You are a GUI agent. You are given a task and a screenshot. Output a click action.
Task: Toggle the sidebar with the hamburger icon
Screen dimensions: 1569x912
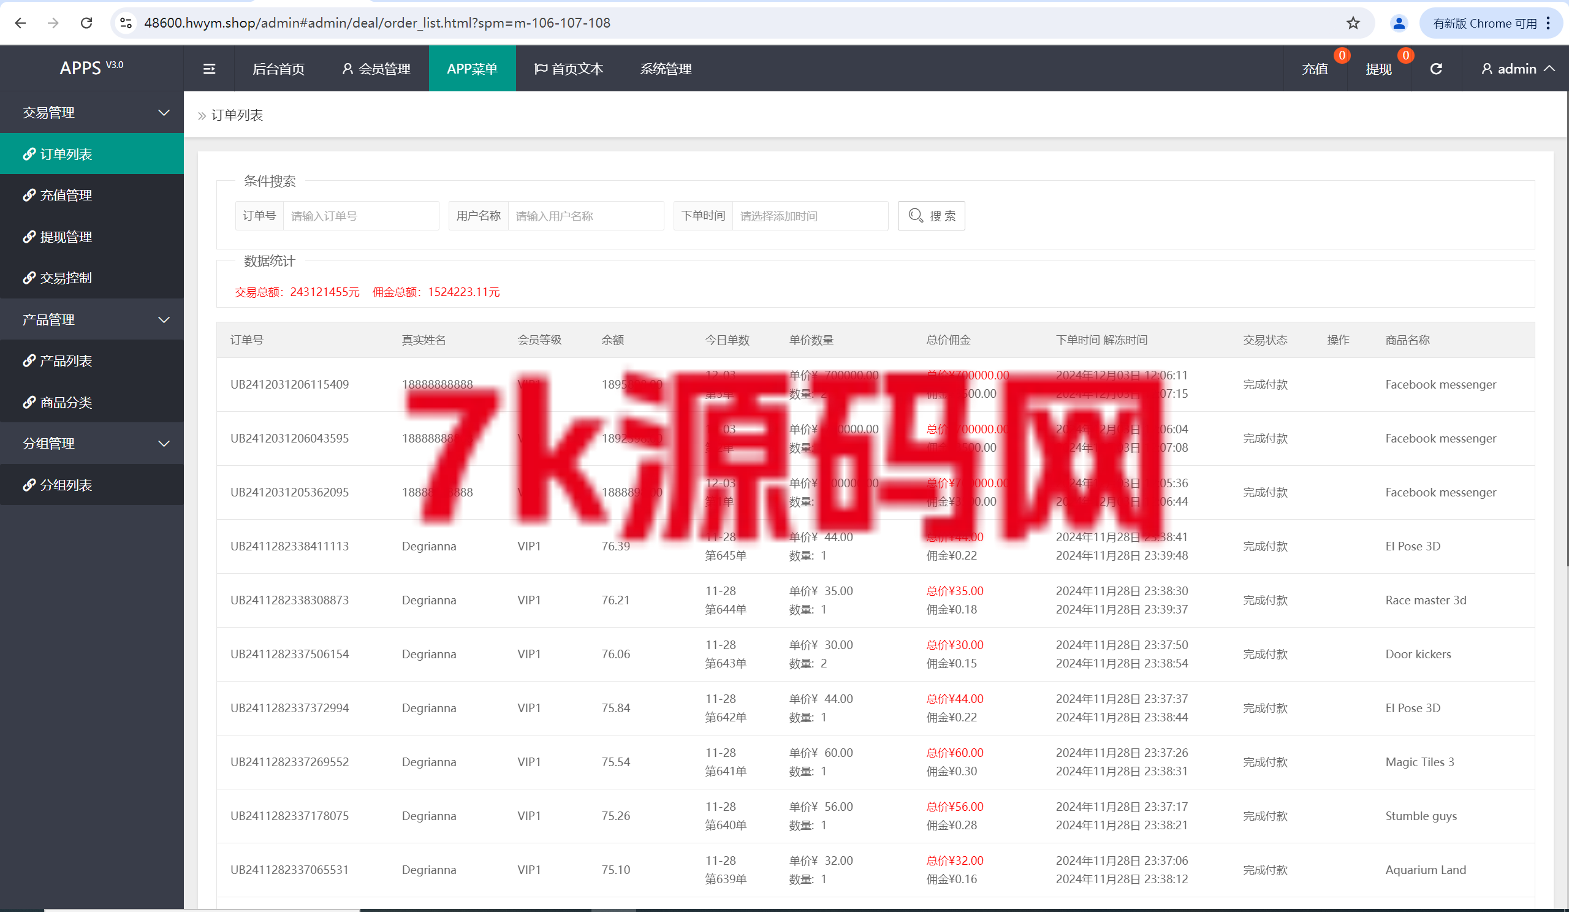click(x=209, y=69)
